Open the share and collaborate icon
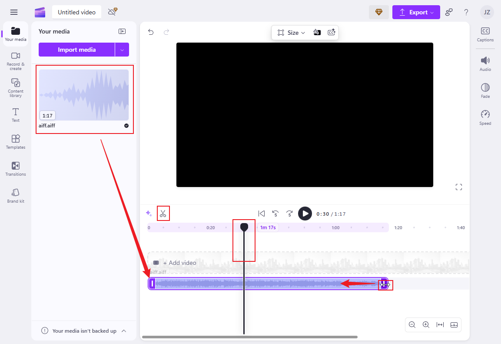501x344 pixels. [x=449, y=12]
